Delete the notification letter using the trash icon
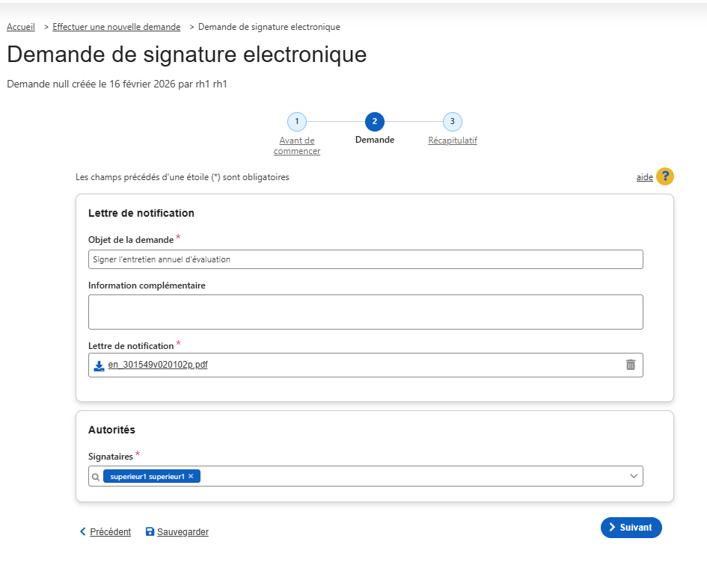This screenshot has width=707, height=568. tap(631, 365)
